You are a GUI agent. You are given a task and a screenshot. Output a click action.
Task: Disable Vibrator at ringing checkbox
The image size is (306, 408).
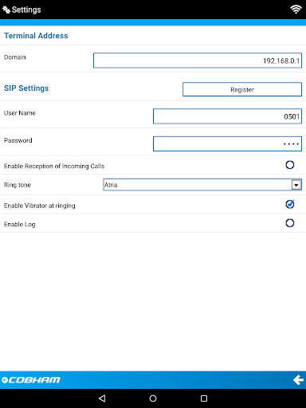click(x=290, y=204)
